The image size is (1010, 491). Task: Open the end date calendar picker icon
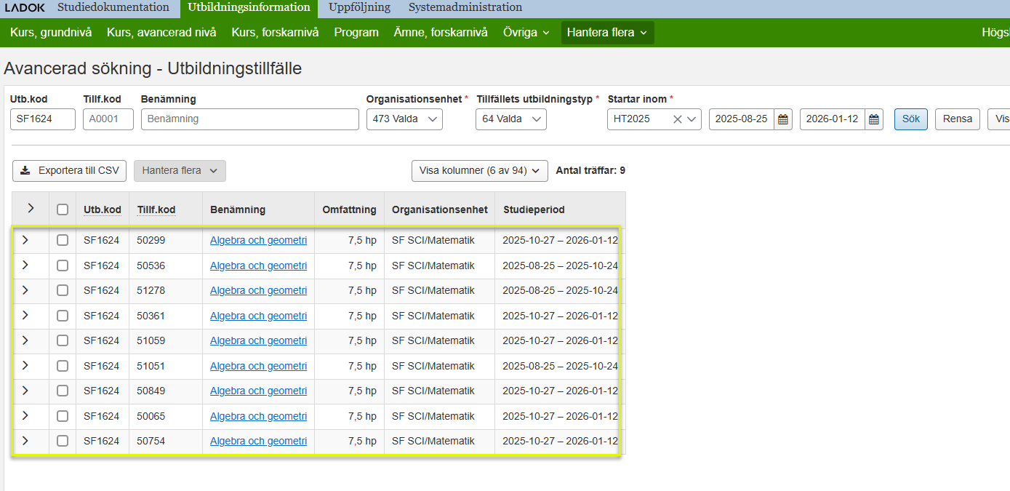pyautogui.click(x=874, y=119)
